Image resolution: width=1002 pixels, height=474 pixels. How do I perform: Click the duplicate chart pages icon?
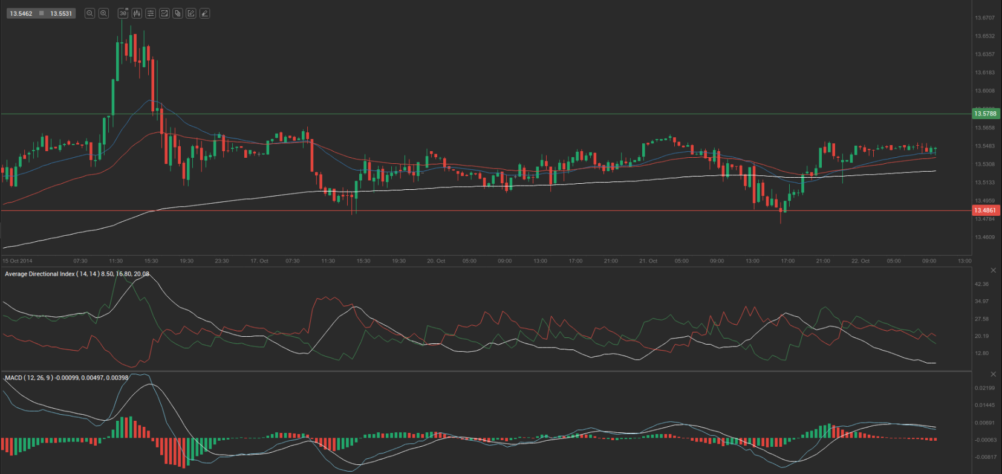click(x=178, y=13)
